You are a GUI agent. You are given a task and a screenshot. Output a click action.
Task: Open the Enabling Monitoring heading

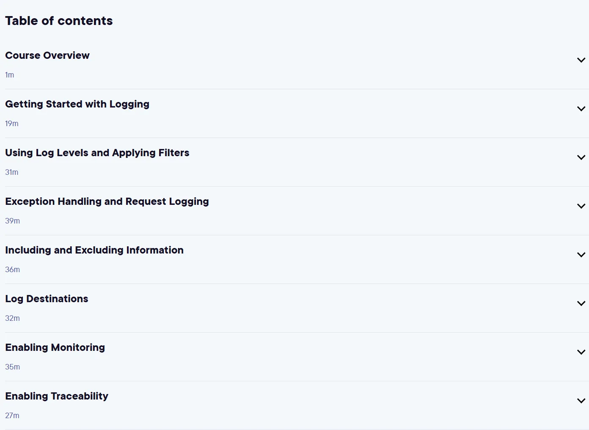click(x=55, y=348)
